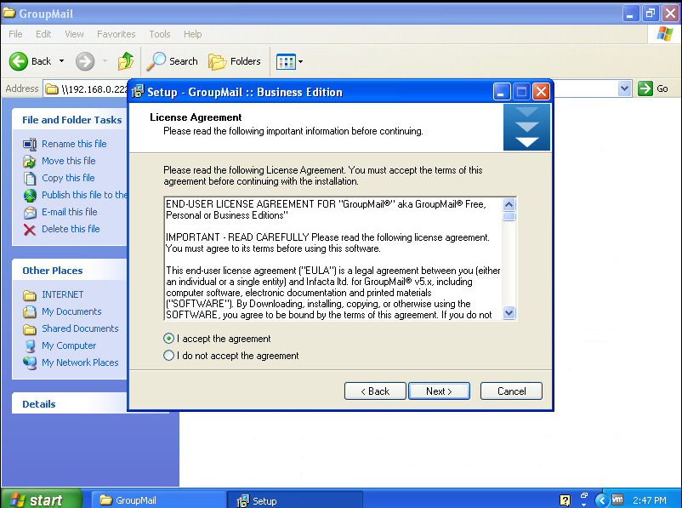Click the VMware tools tray icon
This screenshot has height=508, width=682.
(x=617, y=499)
